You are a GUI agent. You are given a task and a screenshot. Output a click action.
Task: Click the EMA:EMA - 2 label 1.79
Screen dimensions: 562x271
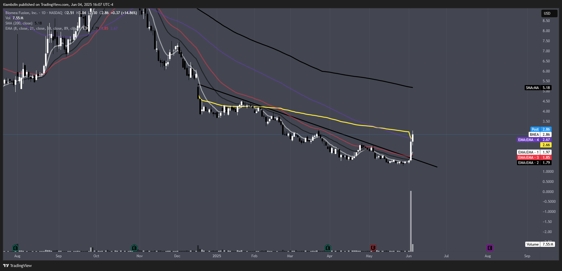point(534,163)
